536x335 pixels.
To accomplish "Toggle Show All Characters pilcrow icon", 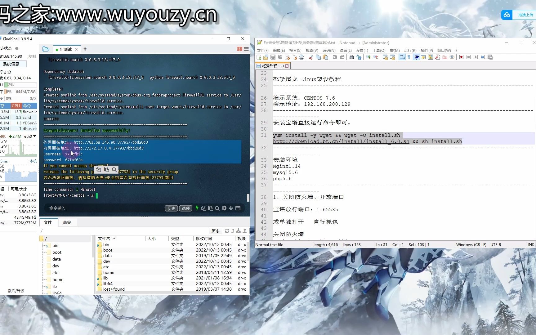I will click(409, 57).
